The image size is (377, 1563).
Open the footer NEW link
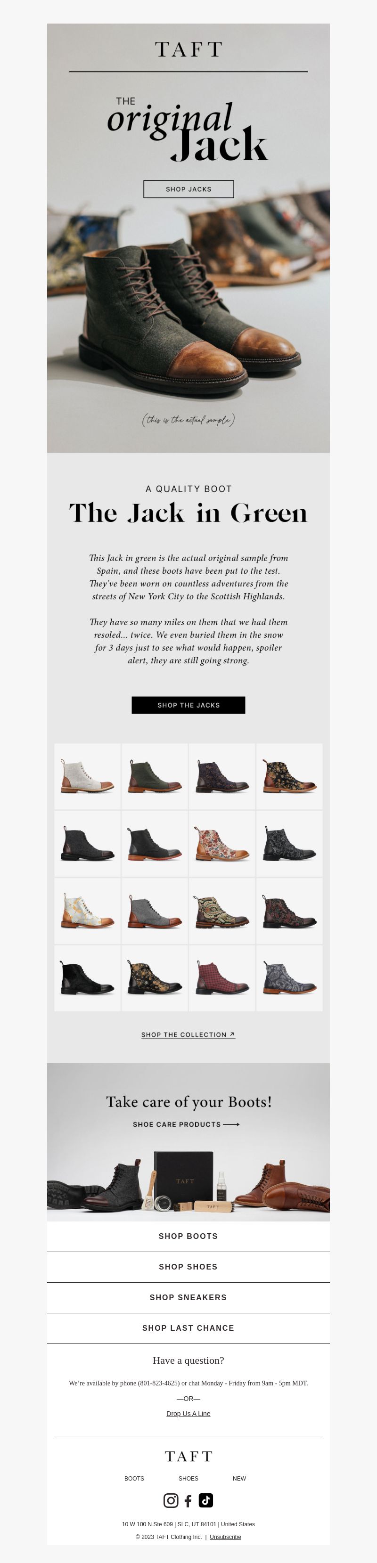(239, 1479)
